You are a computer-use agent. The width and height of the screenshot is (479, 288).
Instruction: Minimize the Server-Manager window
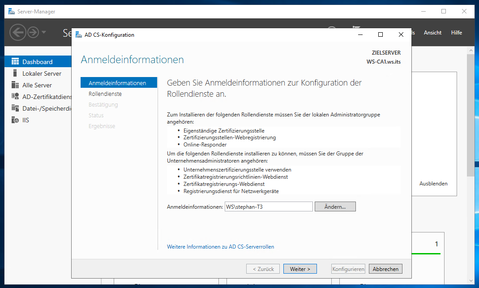coord(423,11)
